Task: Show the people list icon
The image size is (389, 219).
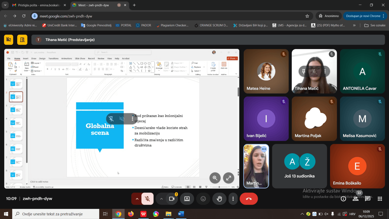Action: [355, 199]
